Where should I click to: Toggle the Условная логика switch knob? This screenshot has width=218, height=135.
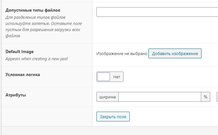[104, 77]
